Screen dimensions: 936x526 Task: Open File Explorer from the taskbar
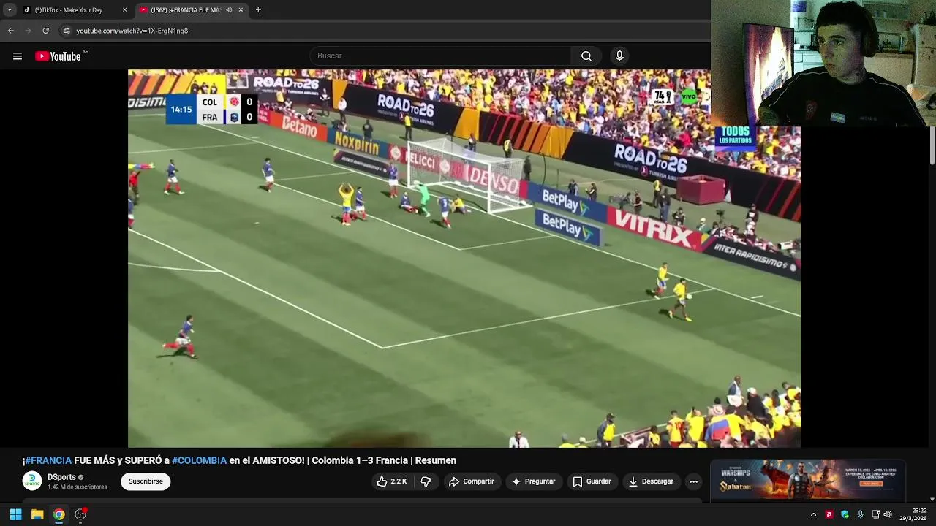37,514
